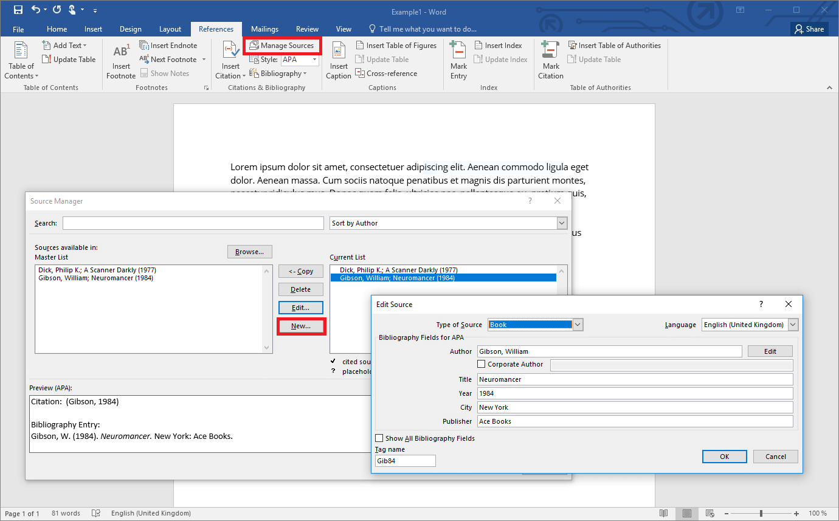This screenshot has height=521, width=839.
Task: Click Search field in Source Manager
Action: (193, 223)
